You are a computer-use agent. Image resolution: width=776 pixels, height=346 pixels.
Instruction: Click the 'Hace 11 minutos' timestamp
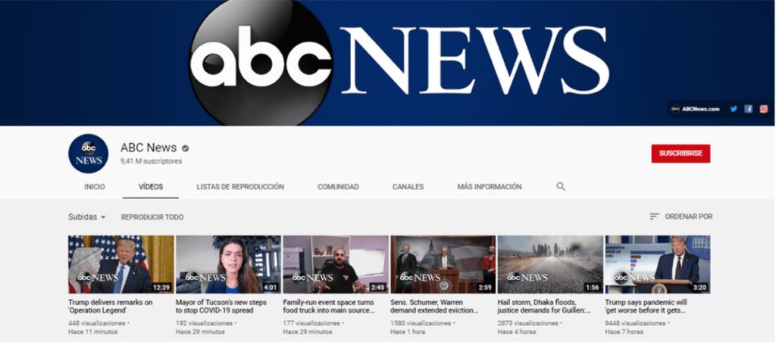(x=93, y=332)
